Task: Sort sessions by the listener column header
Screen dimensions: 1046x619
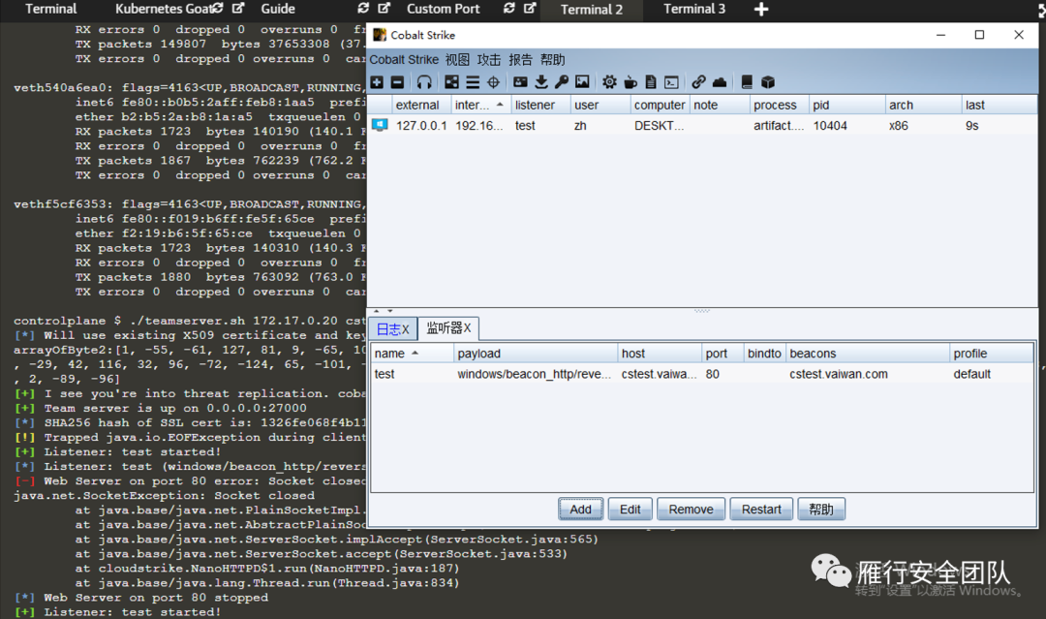Action: click(541, 105)
